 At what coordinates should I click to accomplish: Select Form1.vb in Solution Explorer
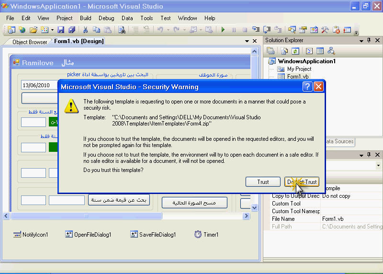(298, 76)
